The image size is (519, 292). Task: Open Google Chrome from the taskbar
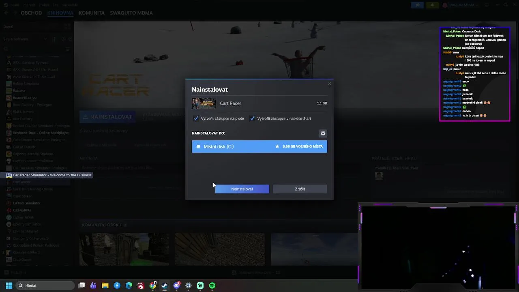153,286
